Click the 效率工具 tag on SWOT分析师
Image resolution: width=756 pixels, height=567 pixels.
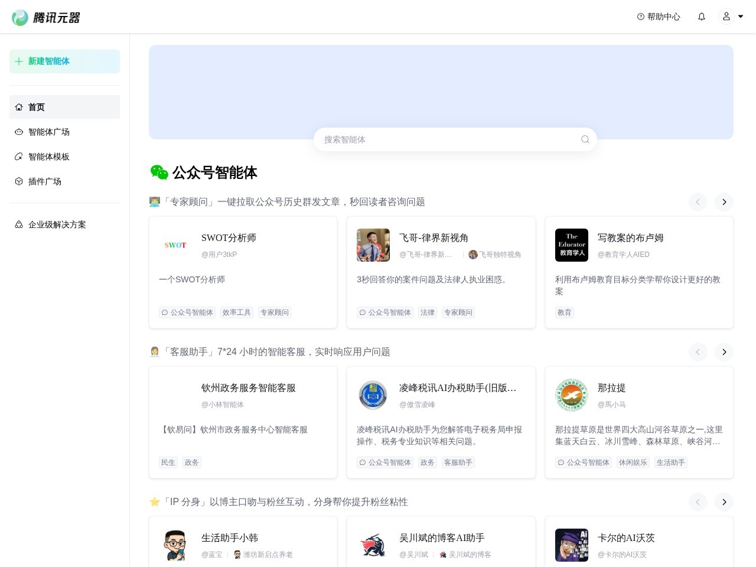point(237,312)
